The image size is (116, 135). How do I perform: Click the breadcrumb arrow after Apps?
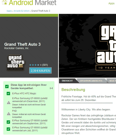click(13, 11)
